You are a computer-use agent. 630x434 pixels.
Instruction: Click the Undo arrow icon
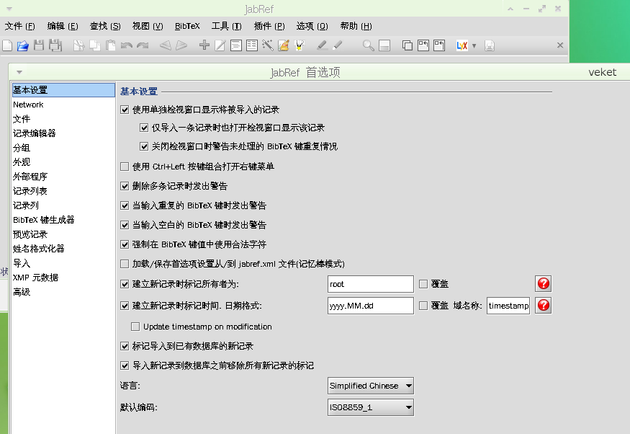pos(127,45)
